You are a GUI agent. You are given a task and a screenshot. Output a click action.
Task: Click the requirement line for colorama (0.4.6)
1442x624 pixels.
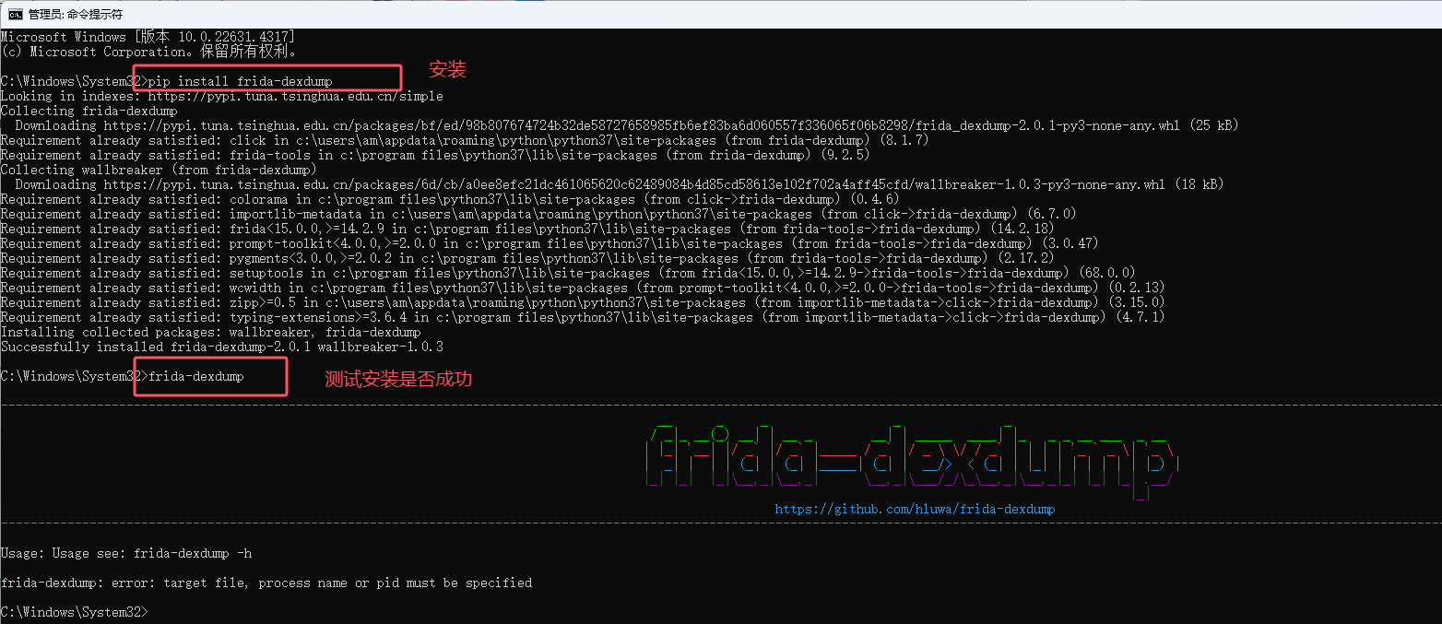(x=450, y=199)
